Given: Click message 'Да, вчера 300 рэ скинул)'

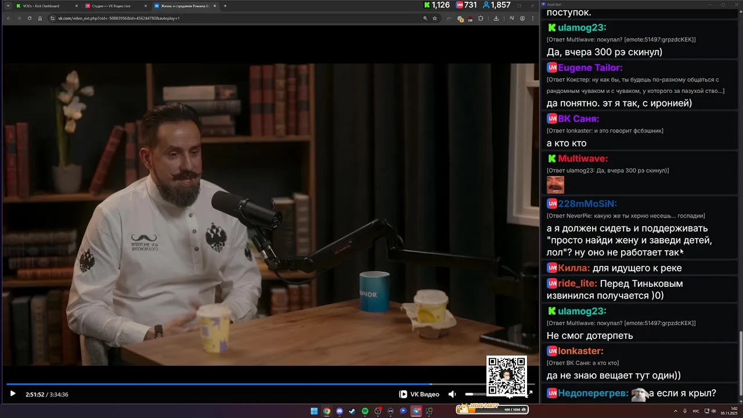Looking at the screenshot, I should [x=604, y=52].
